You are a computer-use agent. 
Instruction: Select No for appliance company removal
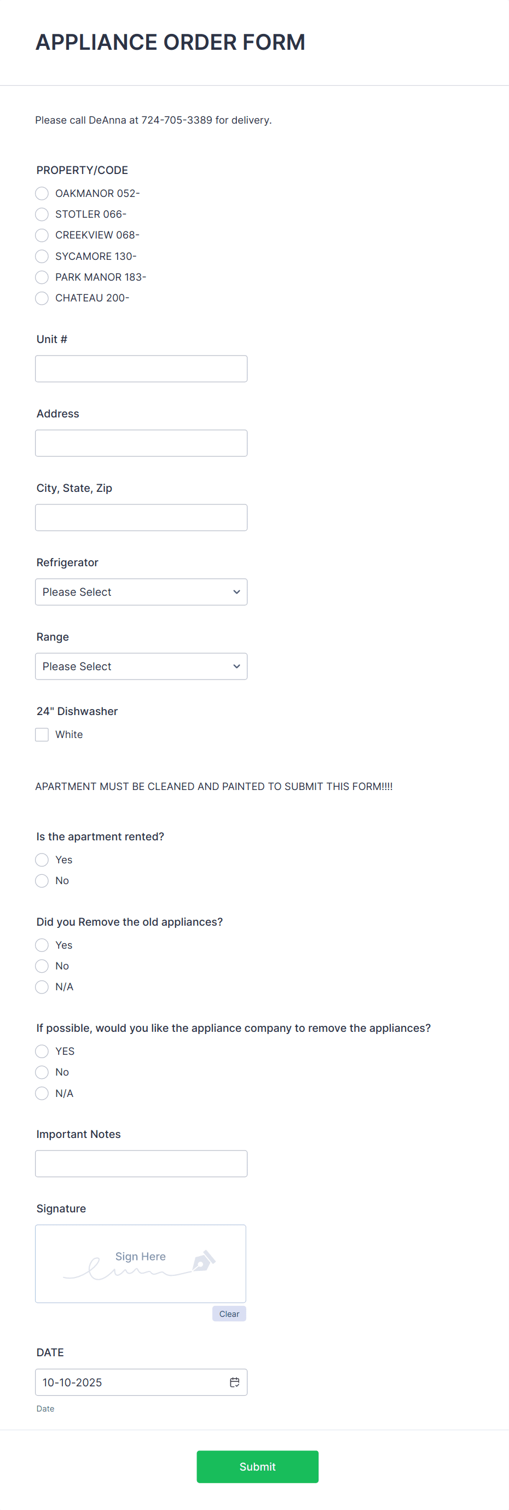pyautogui.click(x=42, y=1072)
